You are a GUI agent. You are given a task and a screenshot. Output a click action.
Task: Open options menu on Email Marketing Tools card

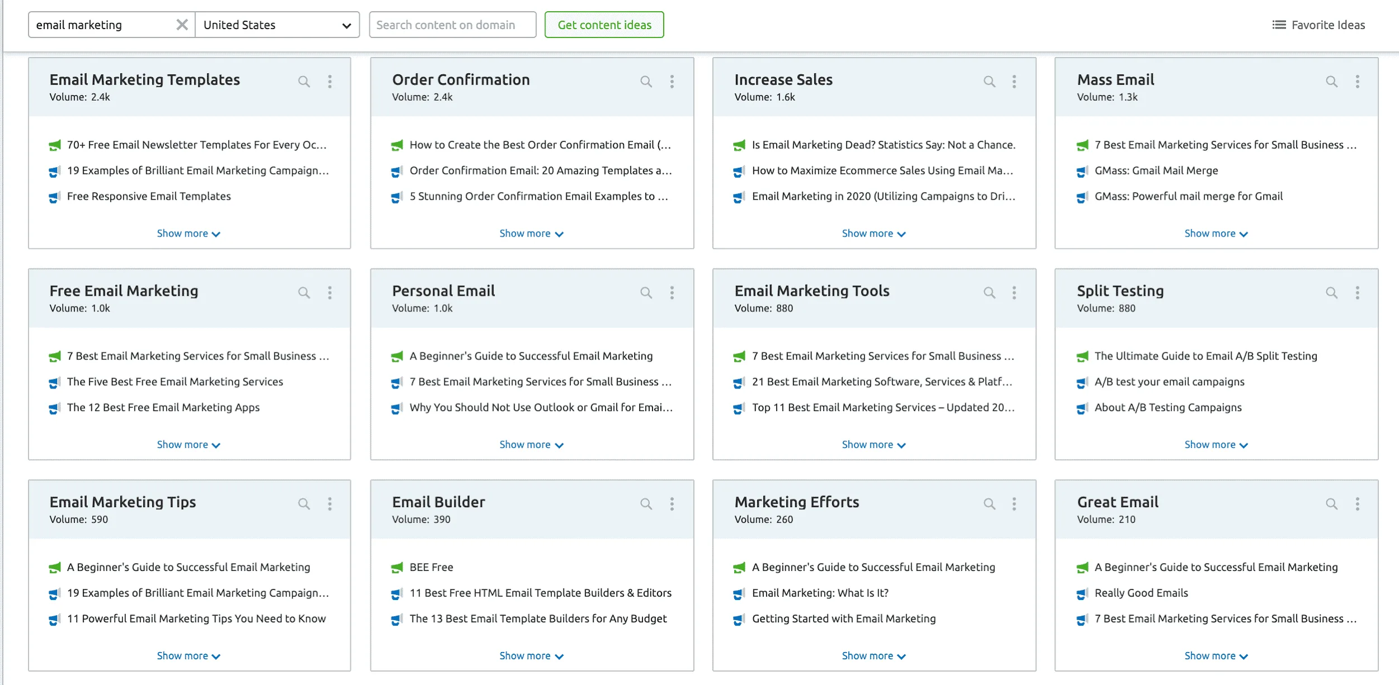[1014, 292]
